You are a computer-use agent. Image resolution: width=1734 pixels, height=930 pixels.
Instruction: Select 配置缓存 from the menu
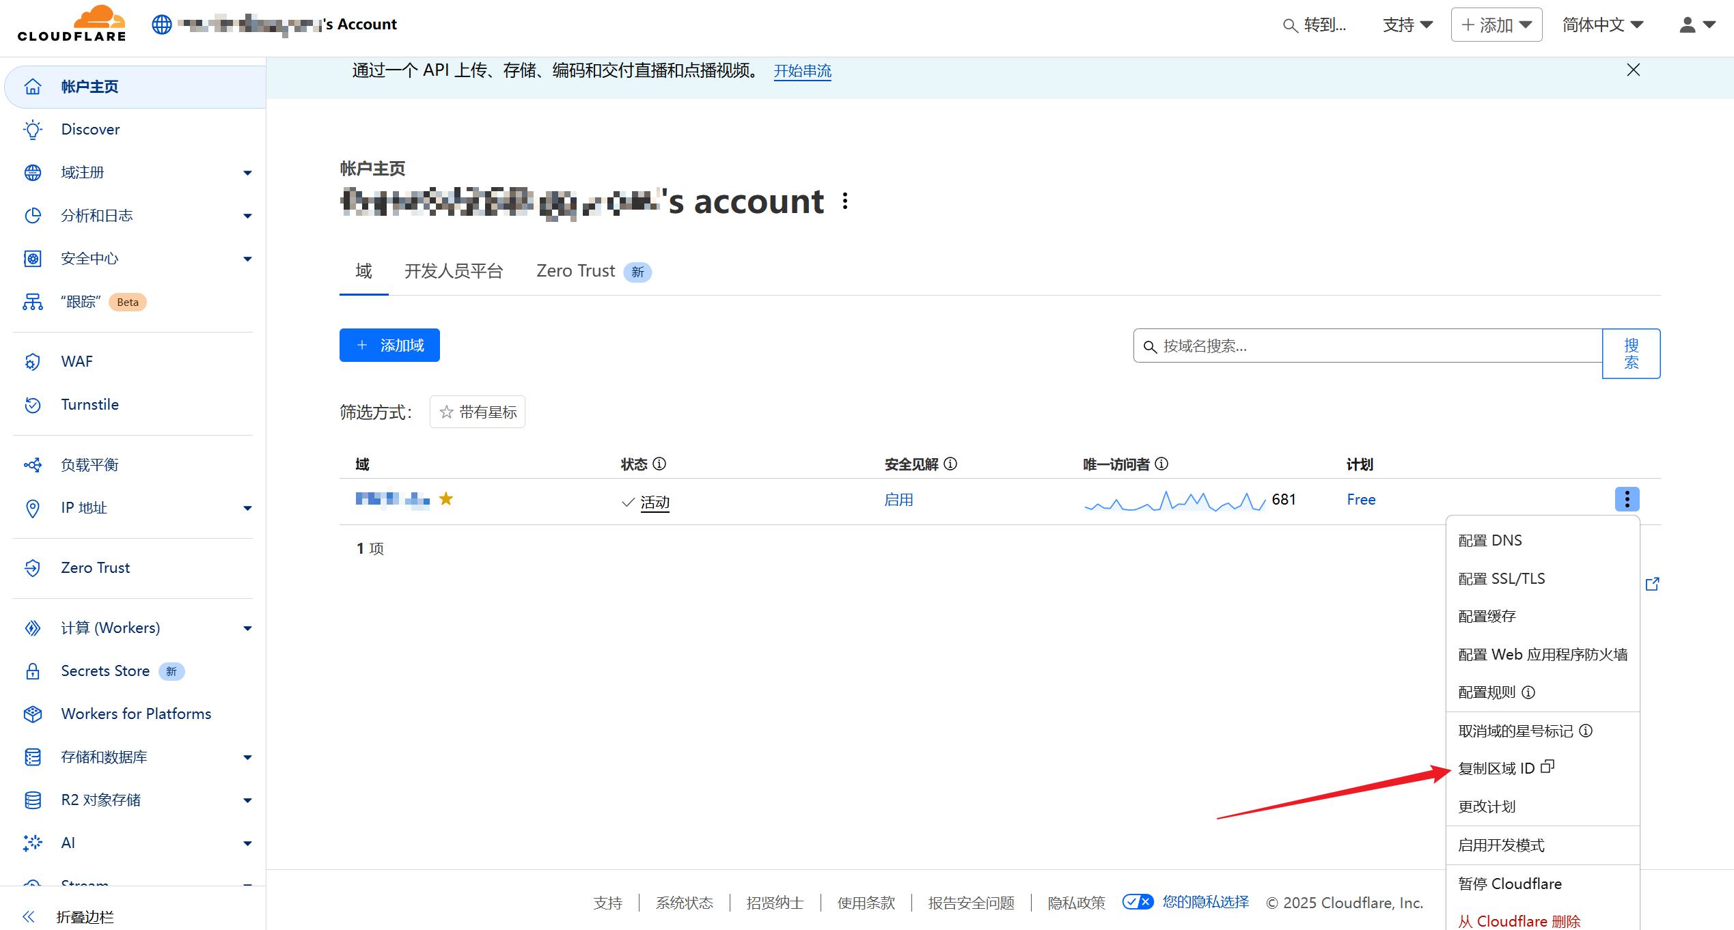coord(1543,617)
